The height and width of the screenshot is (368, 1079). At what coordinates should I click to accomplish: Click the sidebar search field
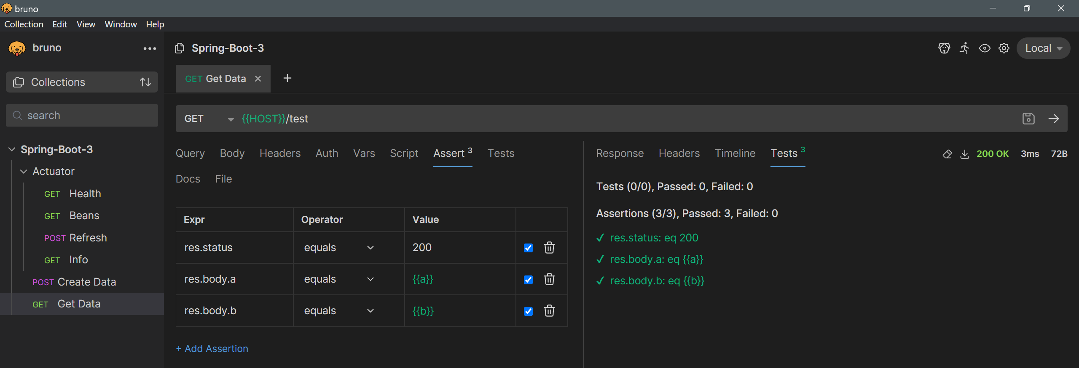[82, 115]
